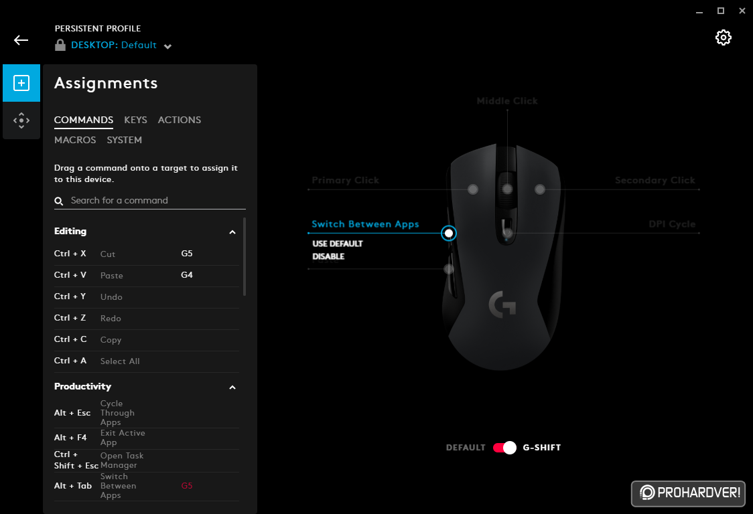The width and height of the screenshot is (753, 514).
Task: Click the commands list scrollbar
Action: click(245, 257)
